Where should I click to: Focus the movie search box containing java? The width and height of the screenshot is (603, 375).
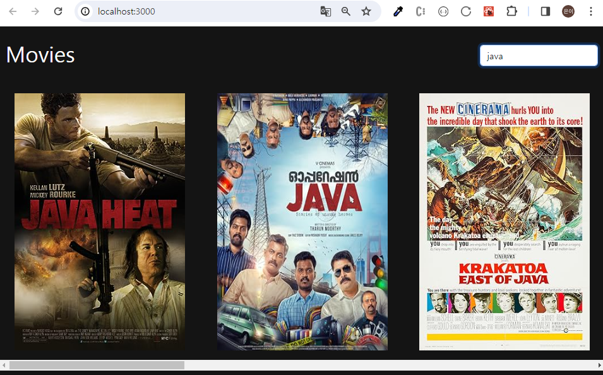pos(539,55)
